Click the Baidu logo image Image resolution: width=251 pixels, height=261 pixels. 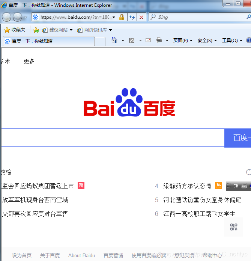tap(129, 103)
